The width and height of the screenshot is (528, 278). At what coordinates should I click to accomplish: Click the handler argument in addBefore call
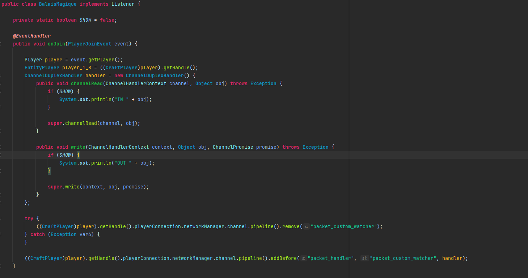coord(452,258)
